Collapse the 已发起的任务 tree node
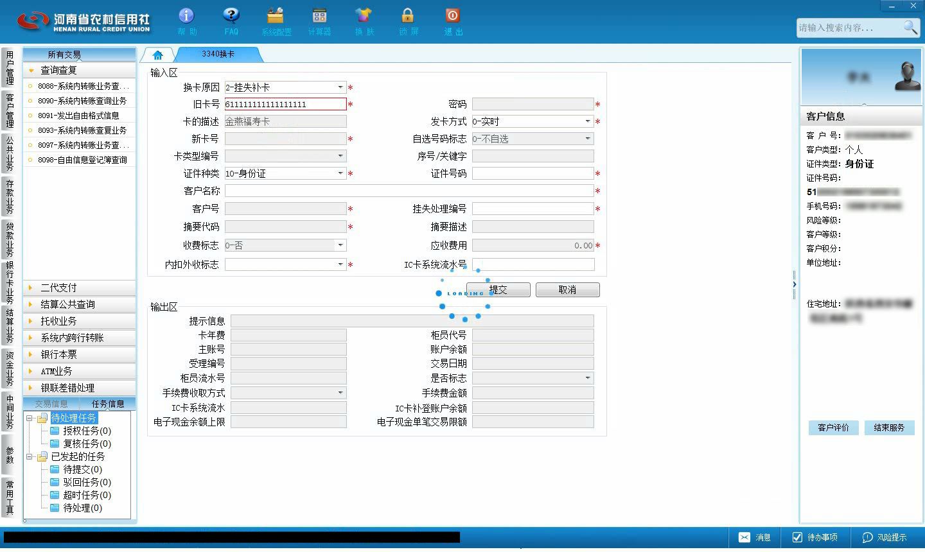The image size is (925, 552). pos(30,456)
